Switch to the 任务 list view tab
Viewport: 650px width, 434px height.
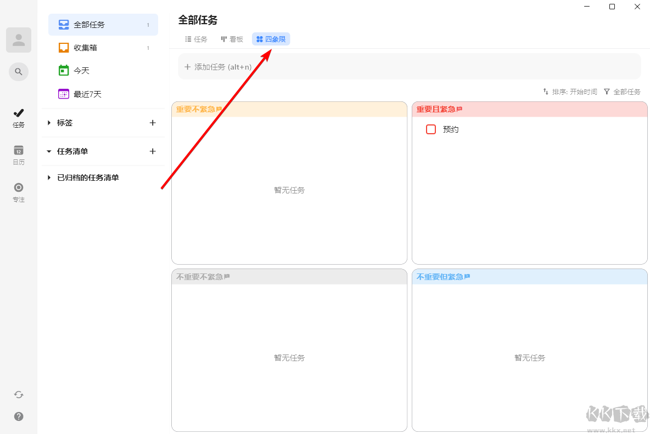point(195,39)
